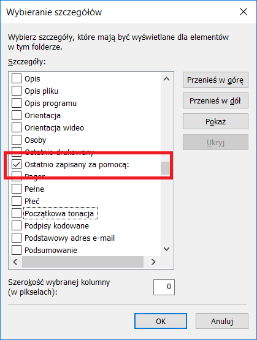Viewport: 257px width, 340px height.
Task: Check the Opis pliku checkbox
Action: click(17, 91)
